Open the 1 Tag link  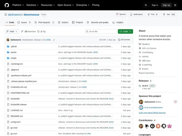coord(42,31)
